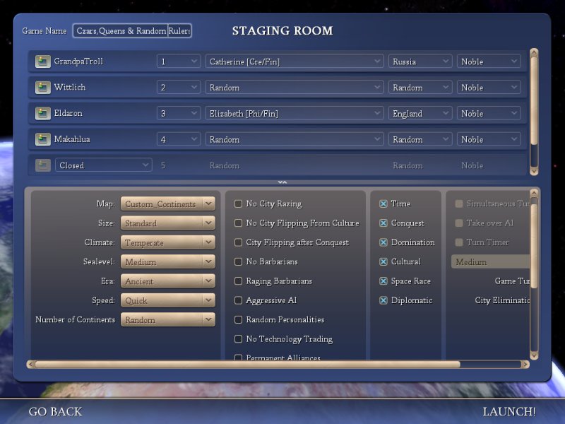Image resolution: width=565 pixels, height=424 pixels.
Task: Check the No Technology Trading box
Action: [238, 339]
